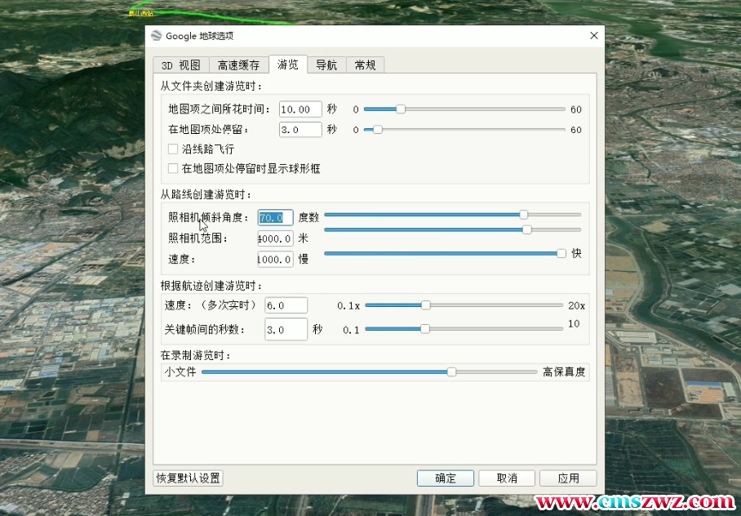Click the 地图项之间所花时间 slider handle
Screen dimensions: 741x516
point(401,109)
